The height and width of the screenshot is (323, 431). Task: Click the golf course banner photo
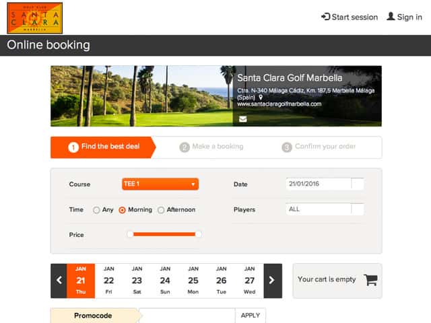click(142, 96)
